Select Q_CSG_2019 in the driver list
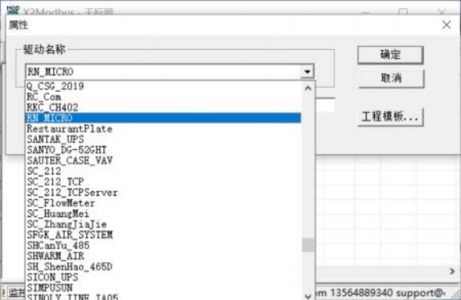Viewport: 461px width, 300px height. (163, 86)
